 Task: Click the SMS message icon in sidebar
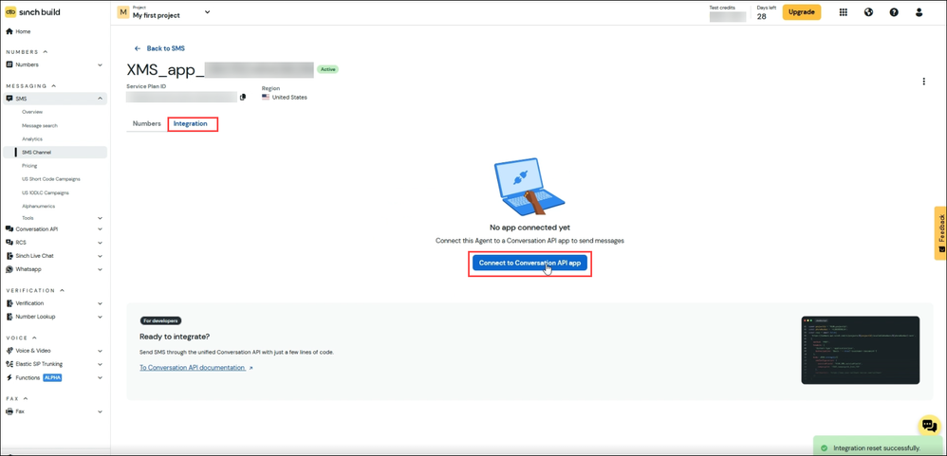click(9, 99)
